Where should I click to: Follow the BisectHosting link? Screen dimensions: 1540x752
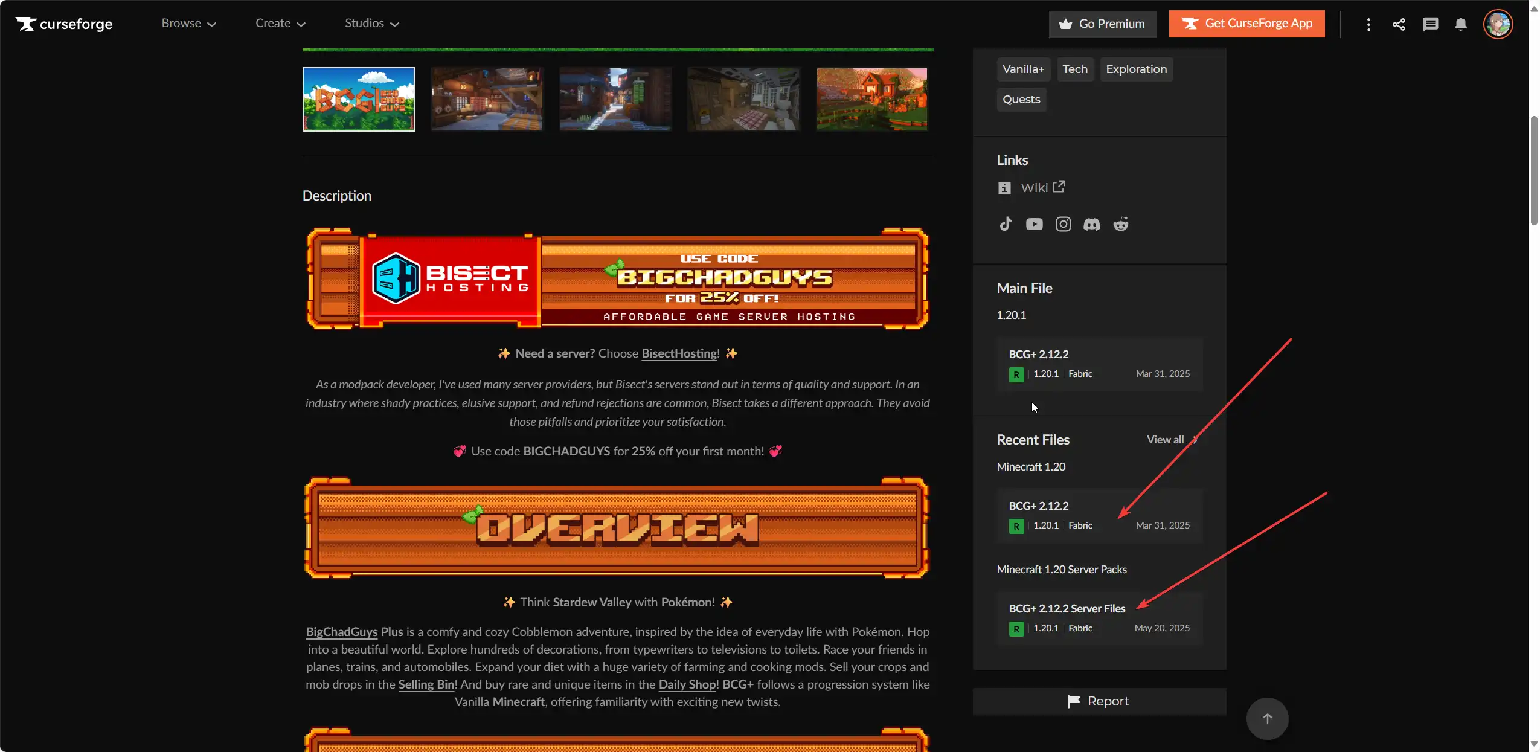(679, 353)
